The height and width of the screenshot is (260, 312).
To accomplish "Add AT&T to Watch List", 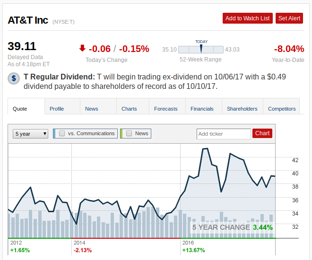I will pos(248,18).
